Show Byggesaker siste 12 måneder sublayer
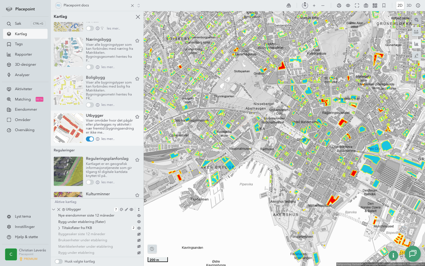The height and width of the screenshot is (266, 425). pyautogui.click(x=139, y=234)
